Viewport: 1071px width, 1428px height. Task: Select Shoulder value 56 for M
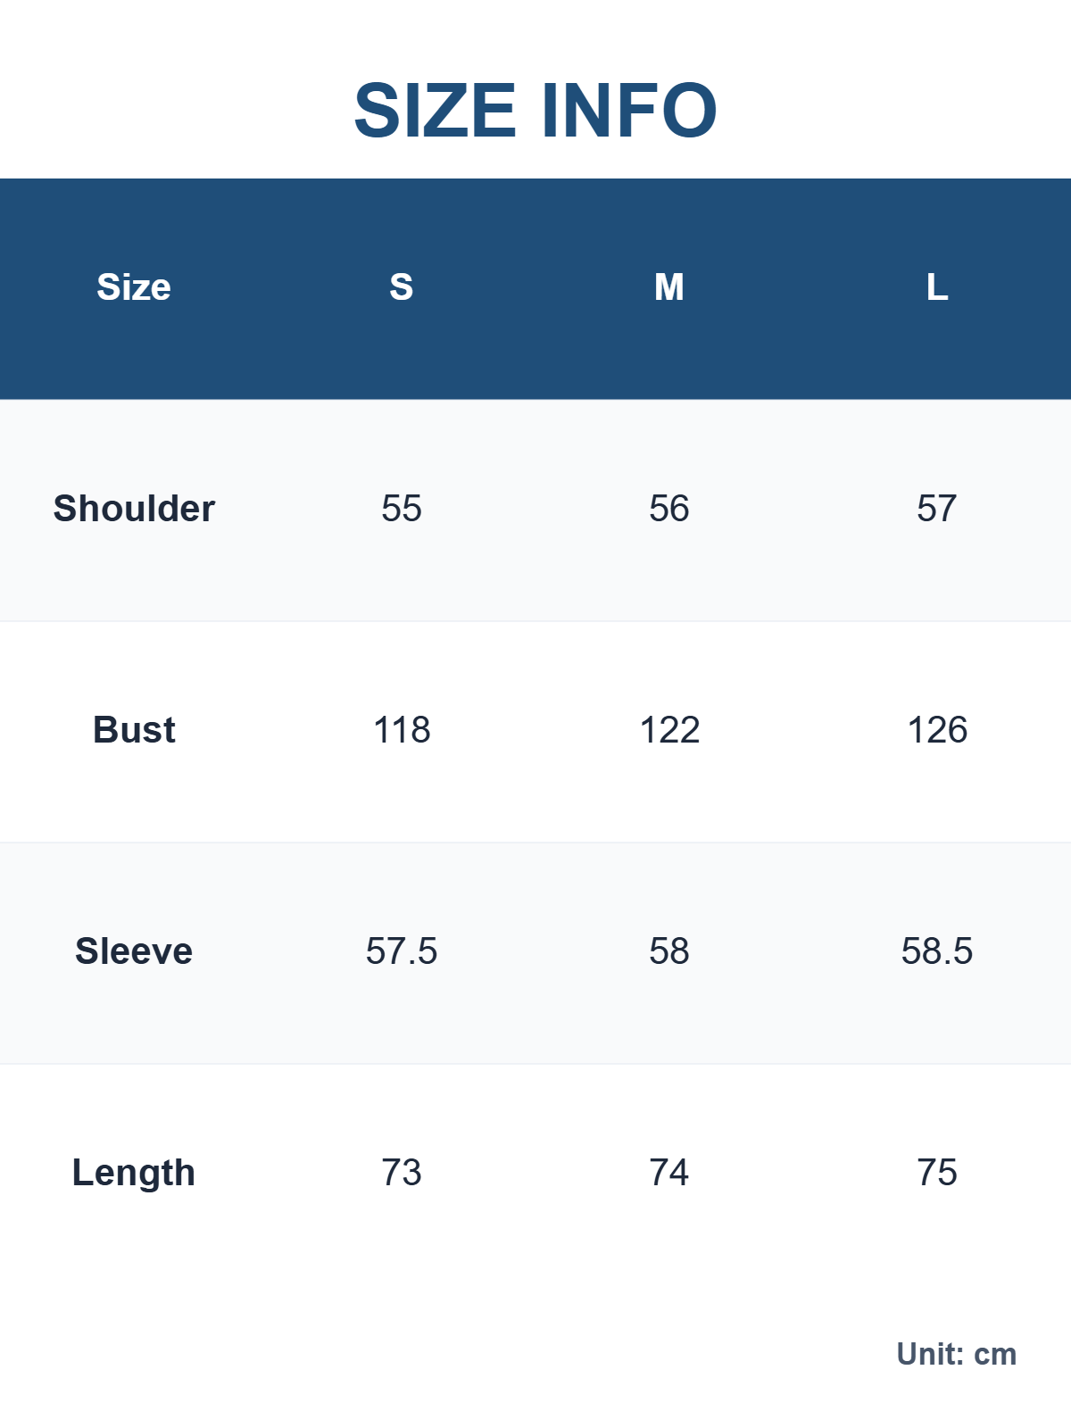click(669, 509)
